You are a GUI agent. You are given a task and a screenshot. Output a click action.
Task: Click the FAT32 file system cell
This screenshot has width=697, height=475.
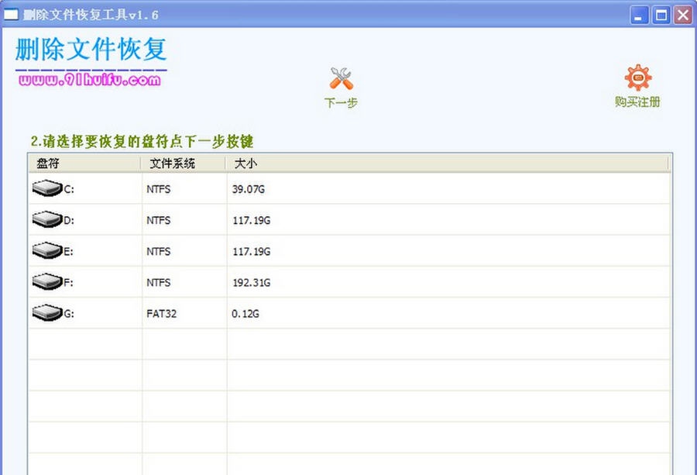[161, 314]
